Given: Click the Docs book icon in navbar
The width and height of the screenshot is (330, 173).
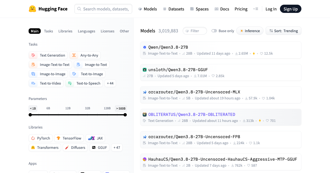Looking at the screenshot, I should coord(216,9).
